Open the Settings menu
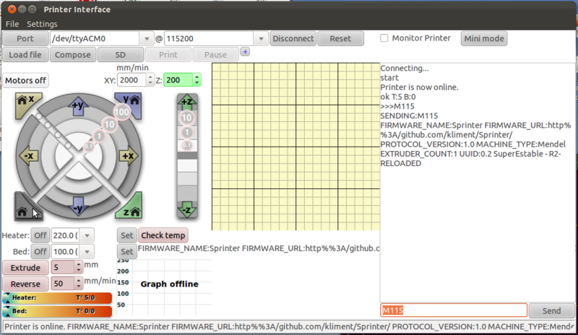 click(42, 24)
